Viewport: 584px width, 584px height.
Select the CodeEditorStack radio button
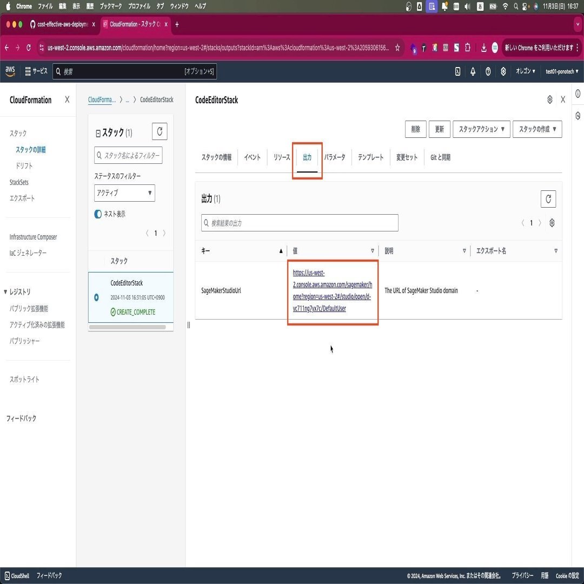pyautogui.click(x=96, y=297)
